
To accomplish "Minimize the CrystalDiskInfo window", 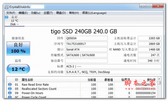I will (x=143, y=6).
